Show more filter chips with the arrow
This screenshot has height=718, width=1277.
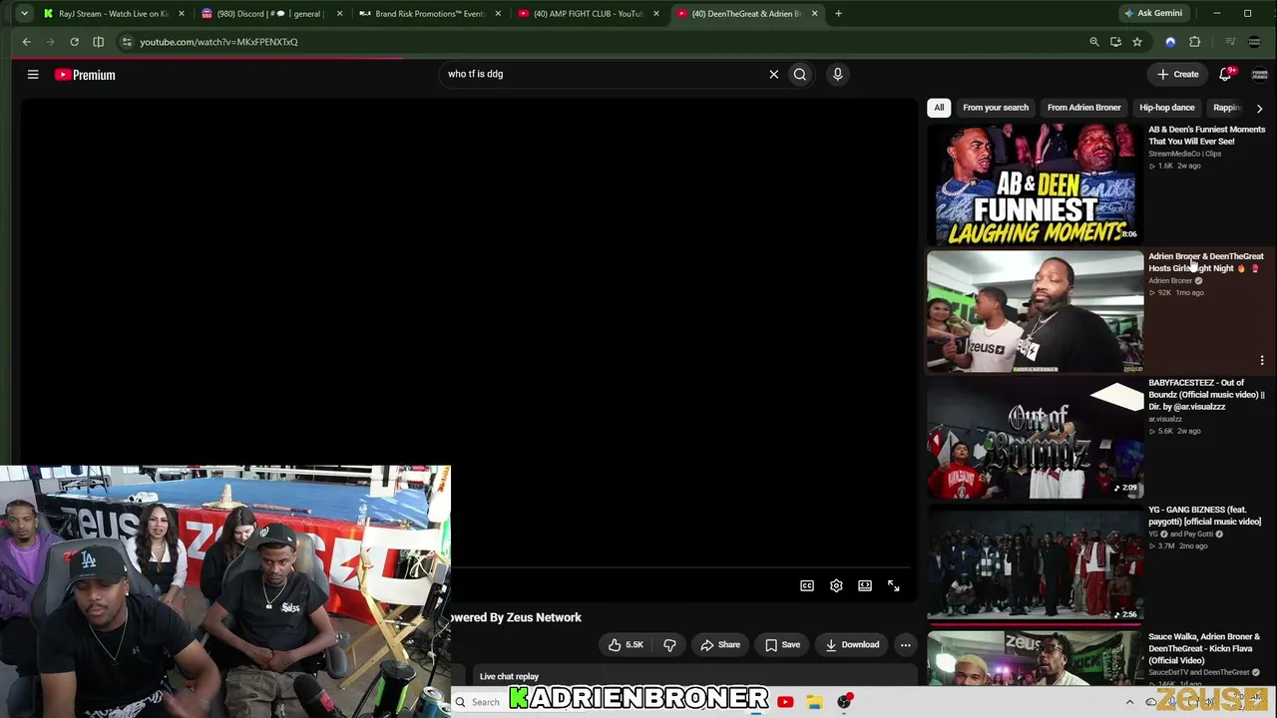coord(1259,108)
